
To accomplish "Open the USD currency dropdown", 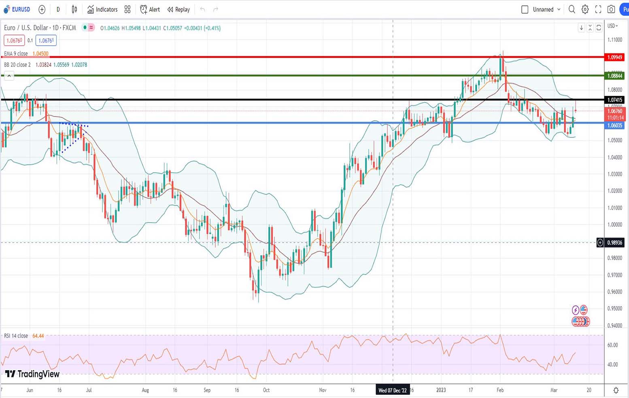I will (613, 26).
